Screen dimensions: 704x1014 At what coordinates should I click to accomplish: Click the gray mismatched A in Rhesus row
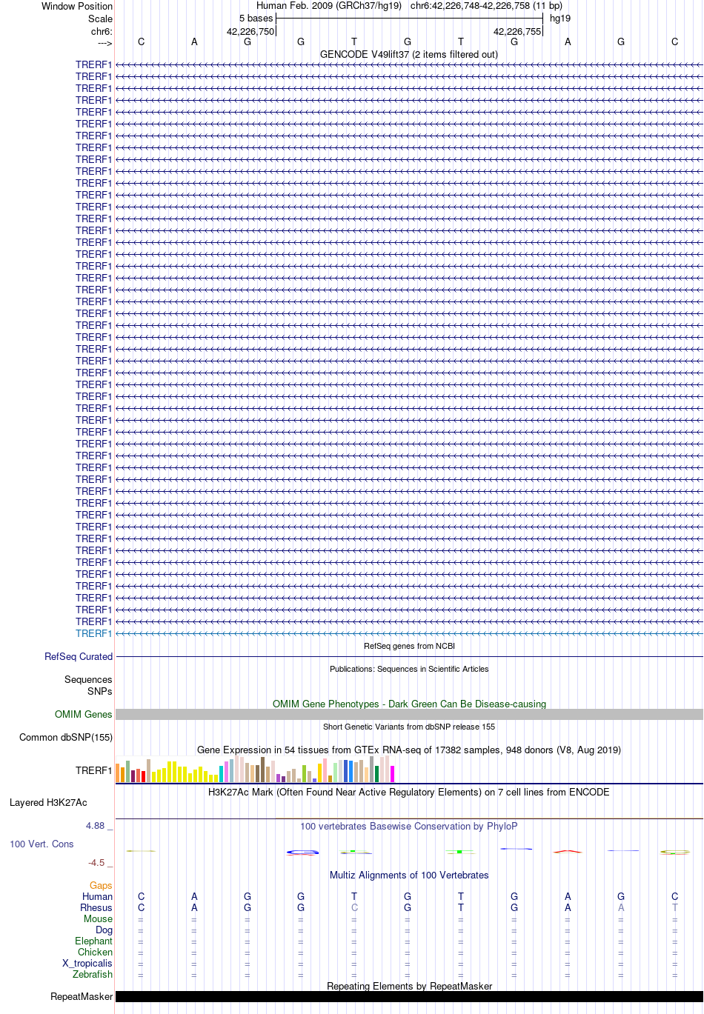(621, 907)
